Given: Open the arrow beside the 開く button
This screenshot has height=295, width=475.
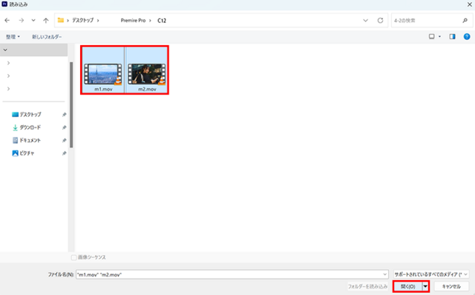Looking at the screenshot, I should [x=425, y=286].
